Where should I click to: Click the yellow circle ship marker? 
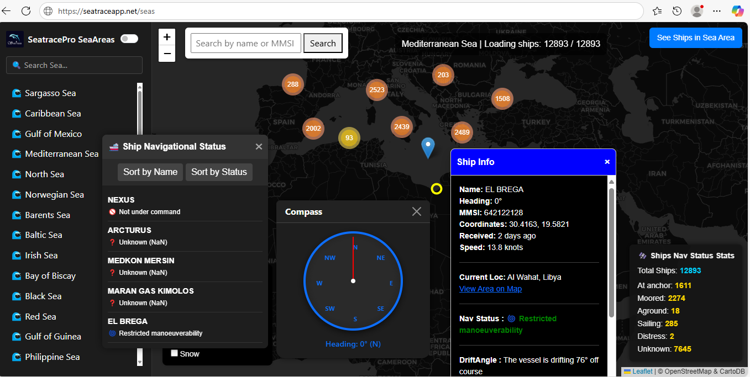tap(437, 189)
